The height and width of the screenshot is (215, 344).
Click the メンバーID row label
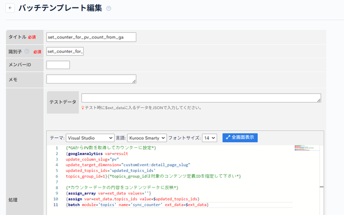19,65
